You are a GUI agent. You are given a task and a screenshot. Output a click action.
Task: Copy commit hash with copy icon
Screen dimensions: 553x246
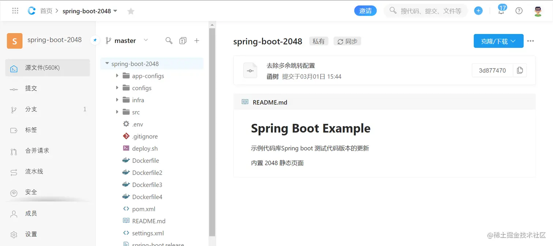pyautogui.click(x=520, y=71)
